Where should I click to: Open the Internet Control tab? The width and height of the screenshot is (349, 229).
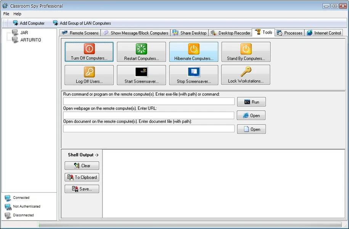(x=324, y=33)
